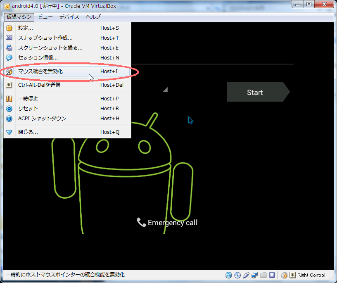Click the hard disk activity status icon
The image size is (337, 283).
[228, 275]
